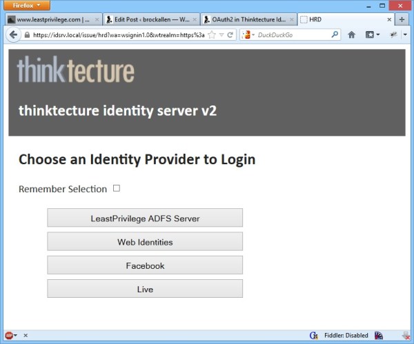Screen dimensions: 414x344
Task: Open new tab with plus button
Action: [402, 19]
